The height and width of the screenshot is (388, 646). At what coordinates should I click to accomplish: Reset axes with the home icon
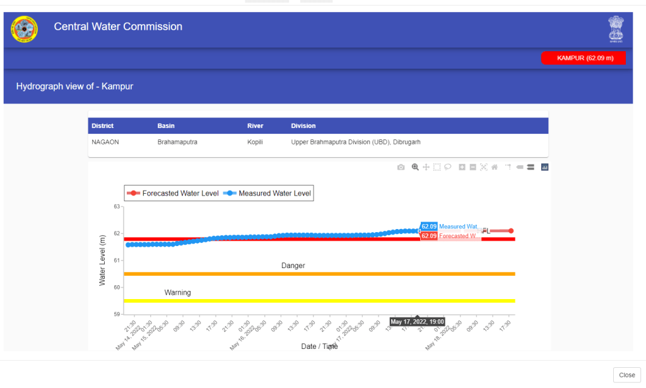[495, 167]
